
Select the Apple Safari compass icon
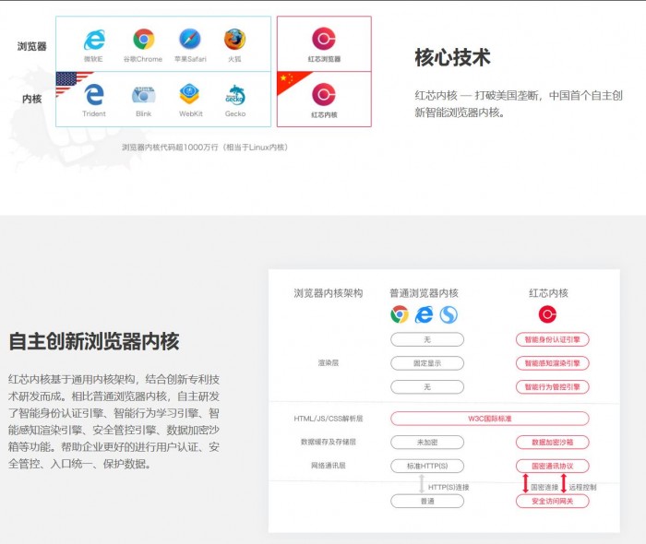pyautogui.click(x=190, y=39)
